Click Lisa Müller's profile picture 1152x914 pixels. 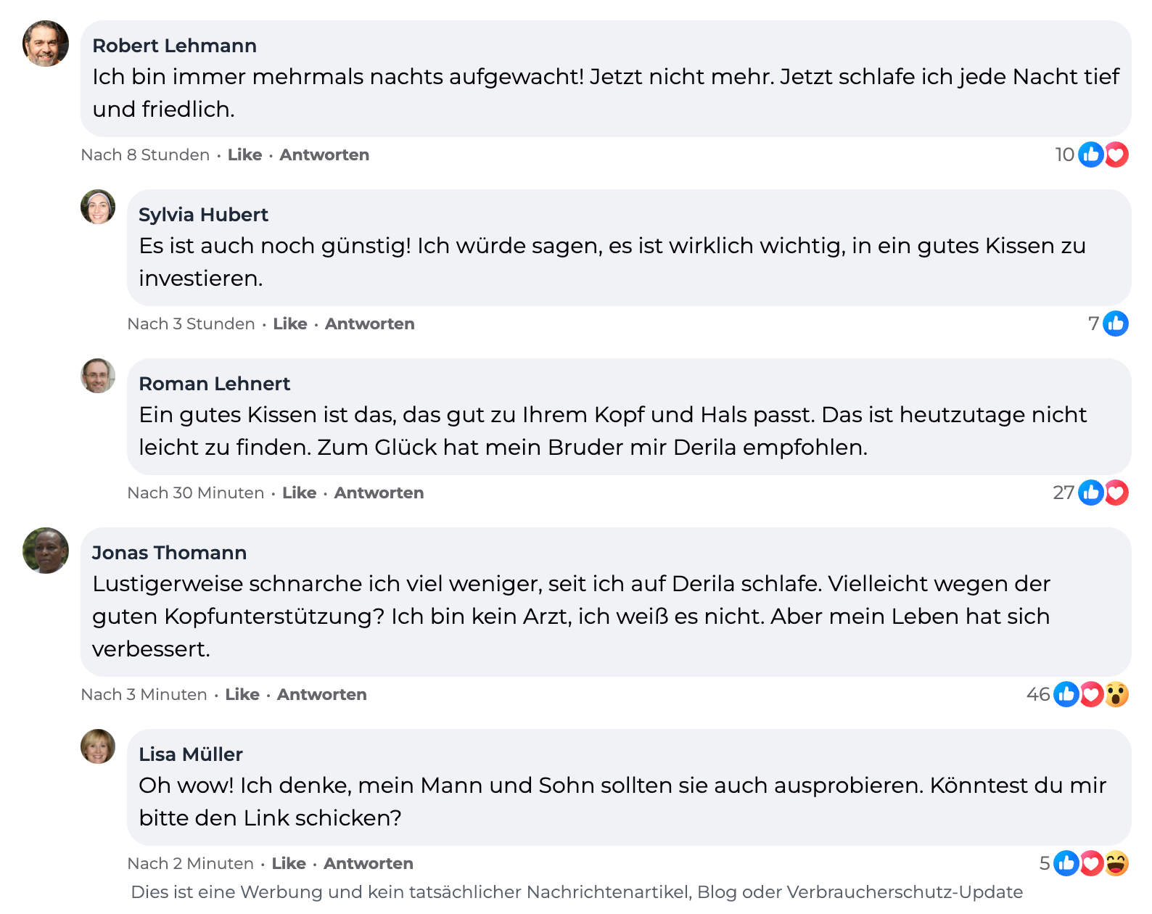pyautogui.click(x=98, y=746)
